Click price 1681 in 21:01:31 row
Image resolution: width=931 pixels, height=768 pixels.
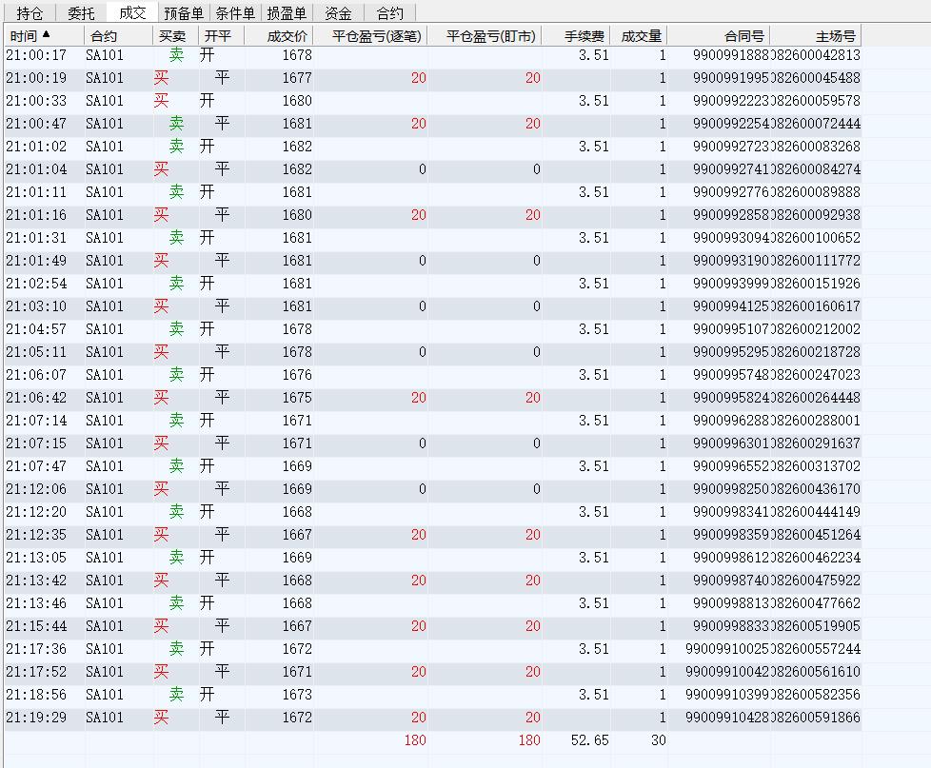pos(297,238)
